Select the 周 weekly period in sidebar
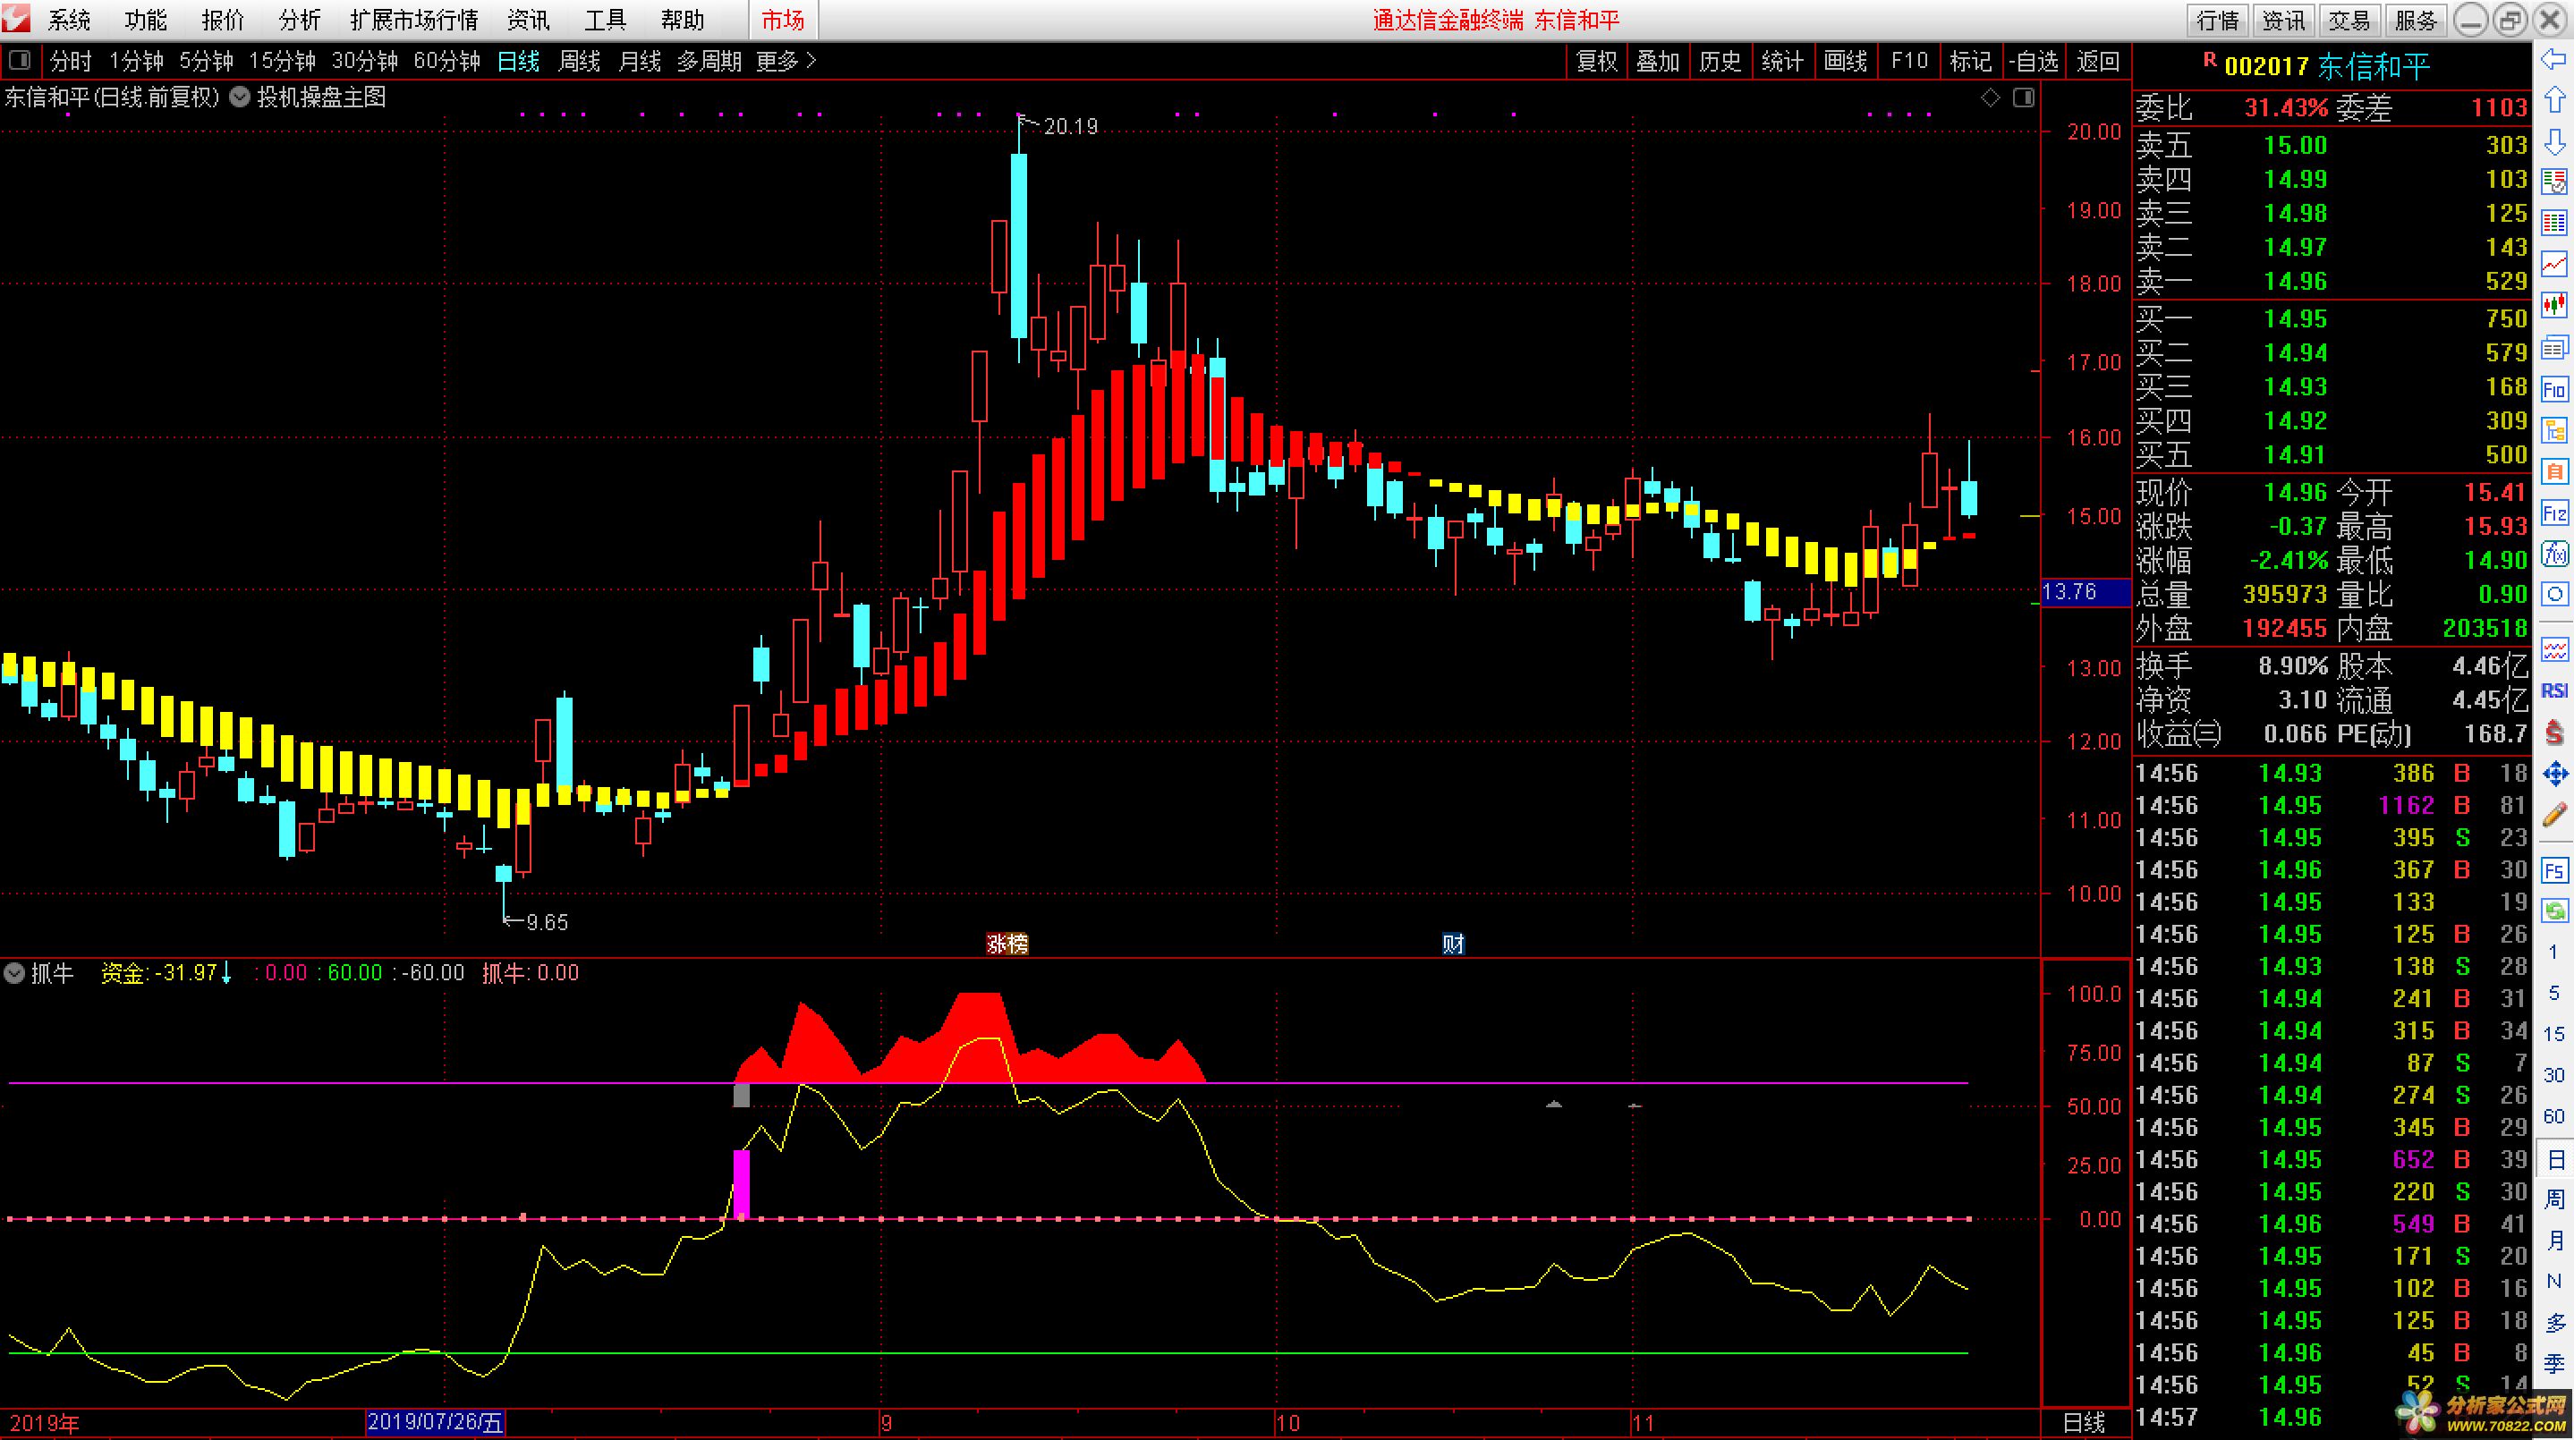 click(x=2554, y=1199)
